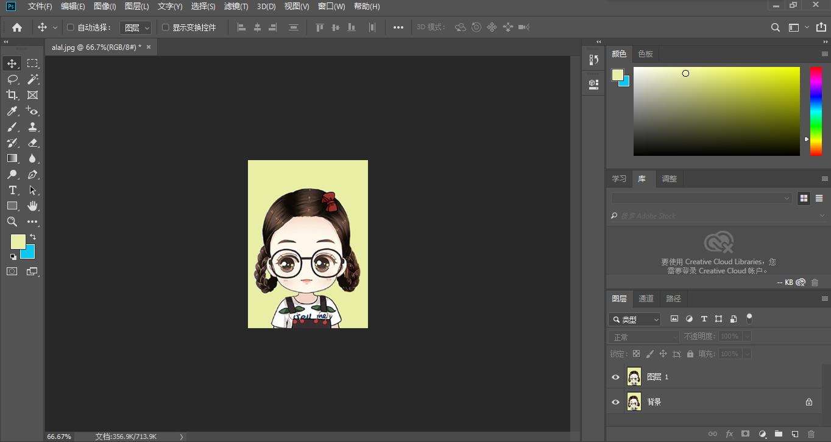The height and width of the screenshot is (442, 831).
Task: Select the 背景 layer thumbnail
Action: tap(634, 402)
